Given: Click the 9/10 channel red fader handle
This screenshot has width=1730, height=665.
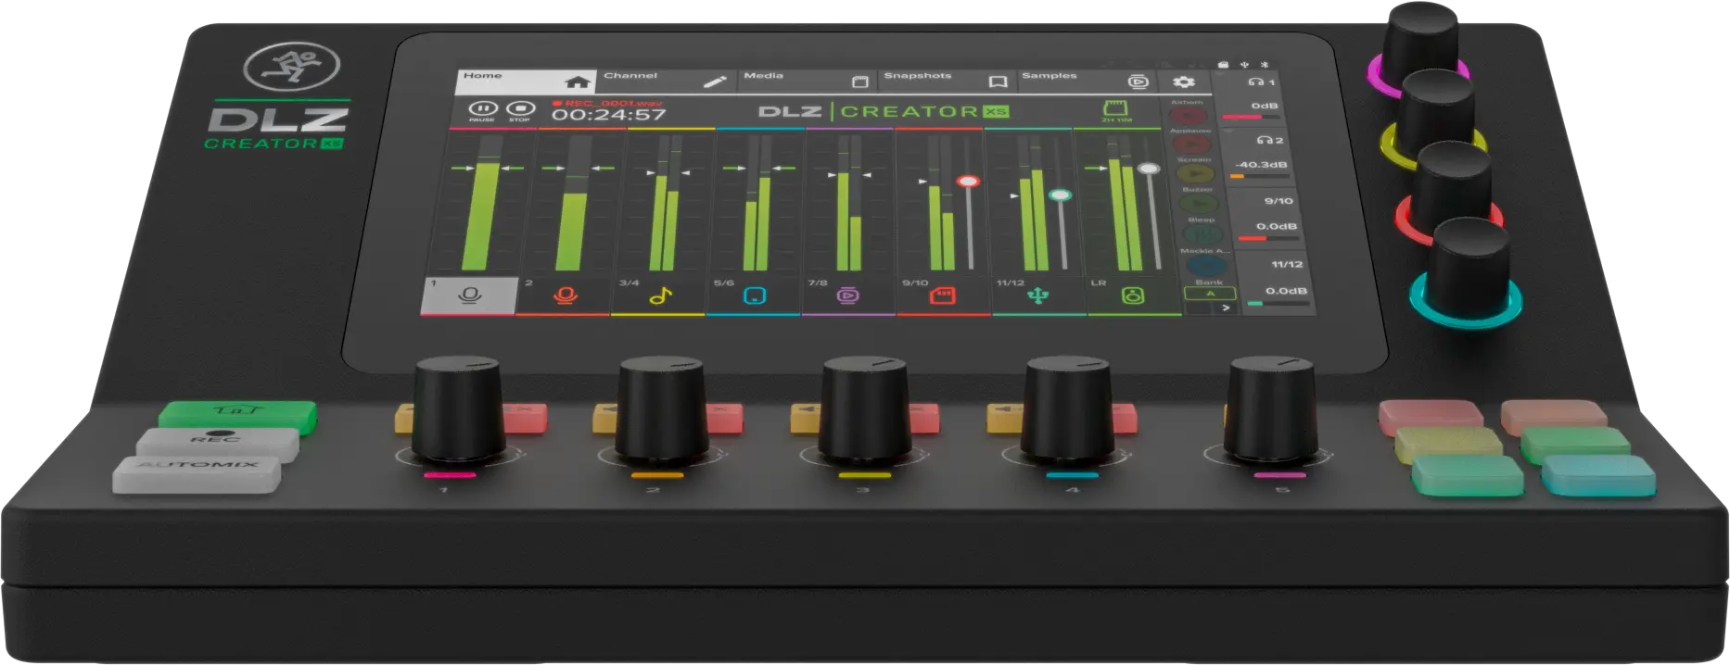Looking at the screenshot, I should point(968,182).
